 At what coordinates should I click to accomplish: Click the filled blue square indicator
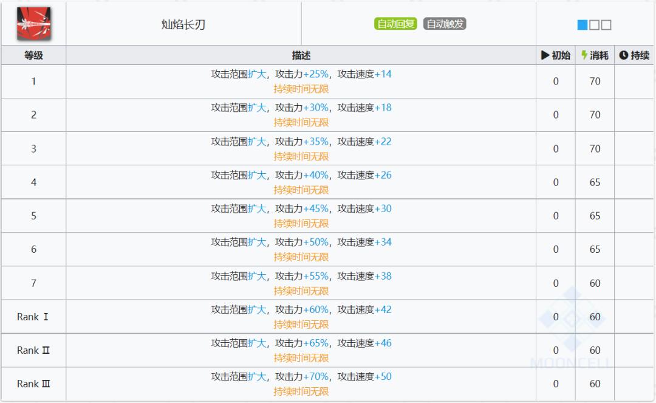coord(583,25)
